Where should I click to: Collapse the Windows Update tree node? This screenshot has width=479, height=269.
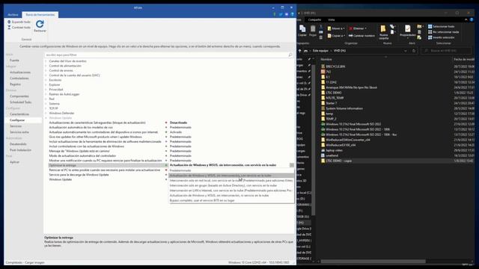click(46, 118)
